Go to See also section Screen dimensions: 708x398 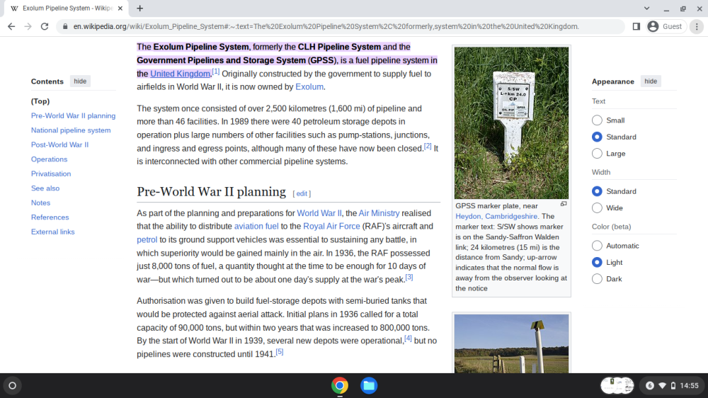tap(45, 188)
